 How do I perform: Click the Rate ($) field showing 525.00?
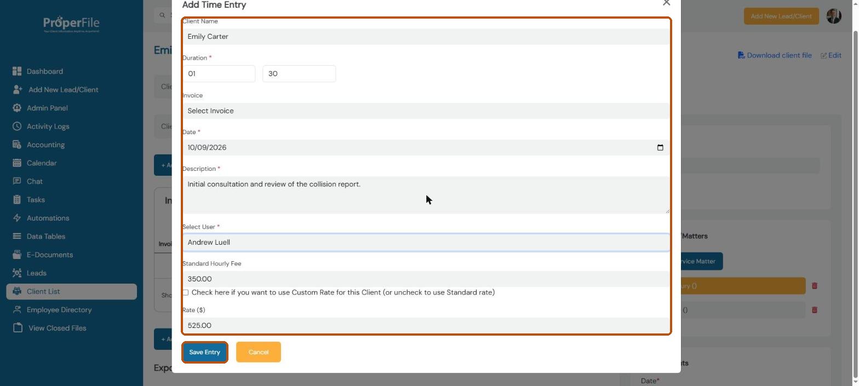[426, 325]
